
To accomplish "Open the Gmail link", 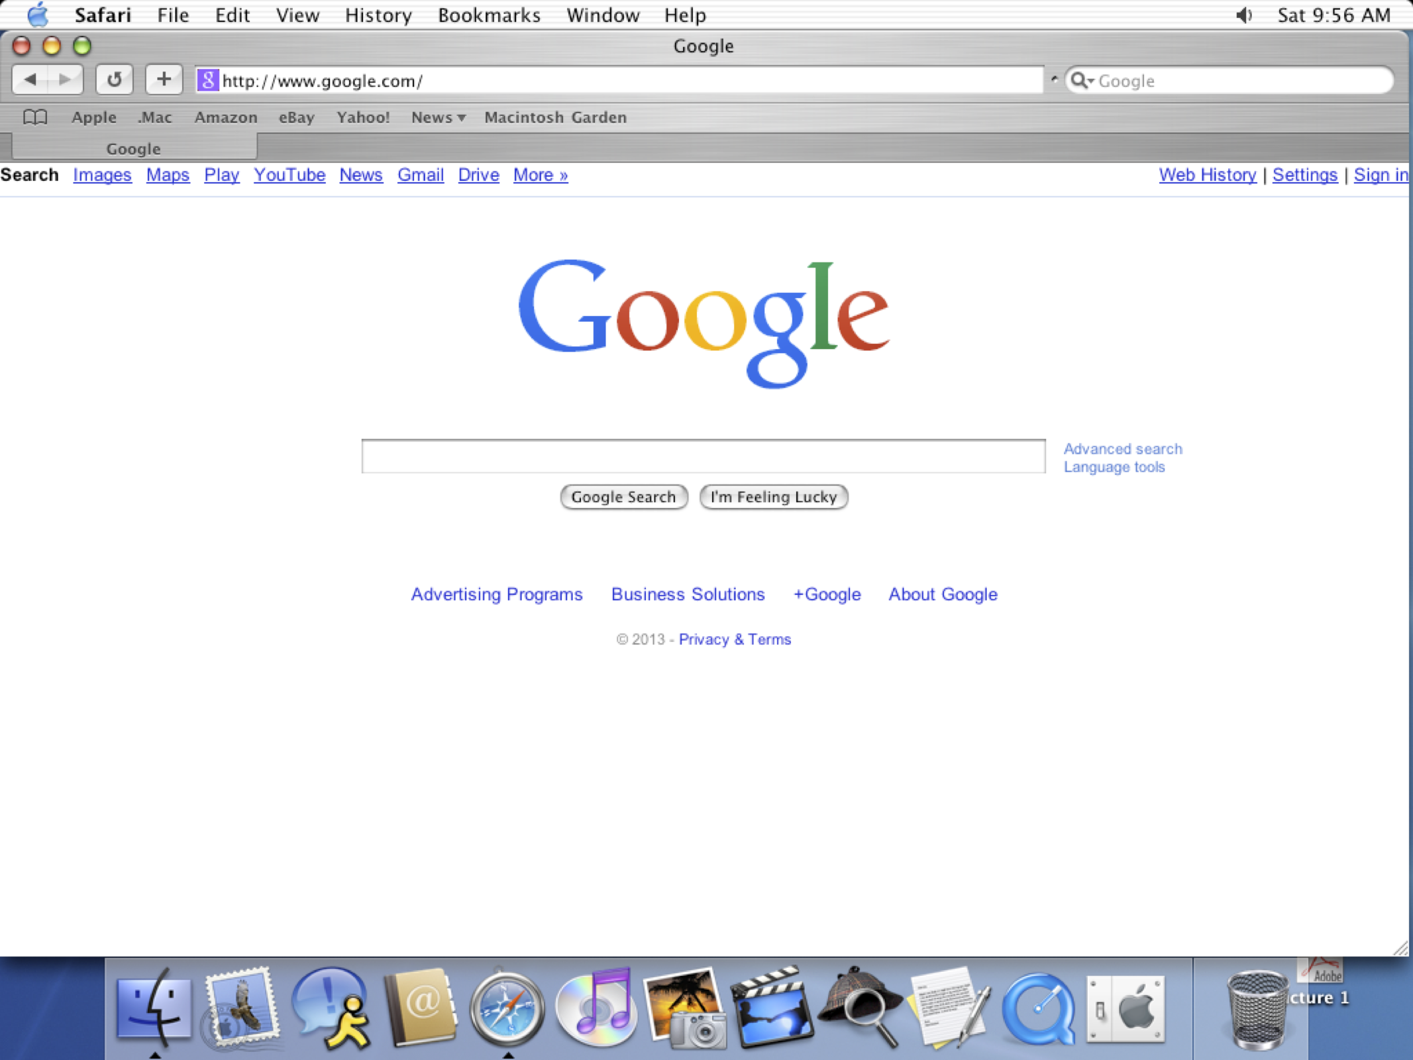I will pyautogui.click(x=421, y=175).
